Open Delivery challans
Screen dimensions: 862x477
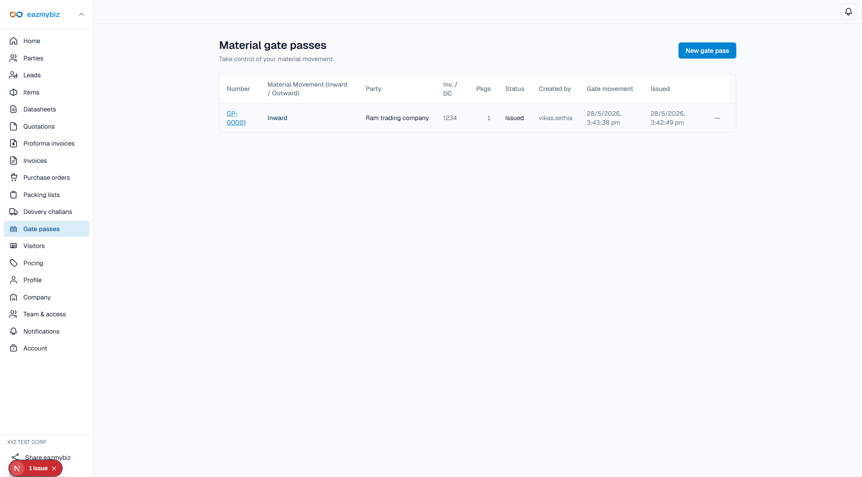click(46, 212)
